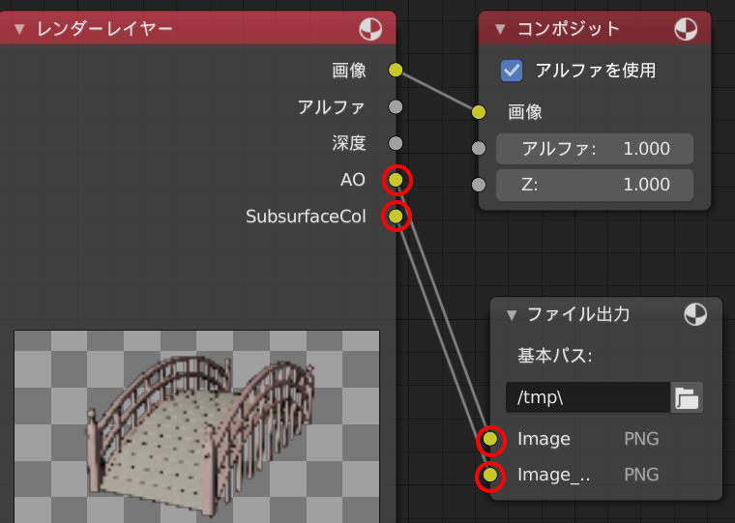Toggle preview icon on コンポジット node header
Viewport: 735px width, 523px height.
686,30
